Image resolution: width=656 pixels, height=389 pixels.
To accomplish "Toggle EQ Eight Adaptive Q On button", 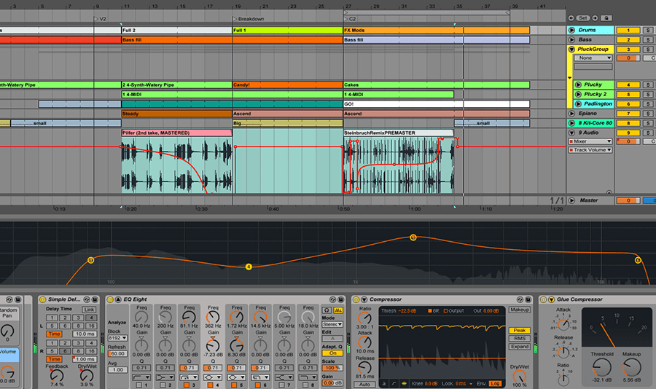I will click(332, 353).
